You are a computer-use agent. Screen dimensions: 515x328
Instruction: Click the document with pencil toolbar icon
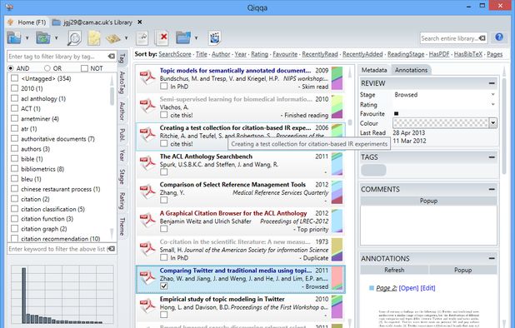142,38
